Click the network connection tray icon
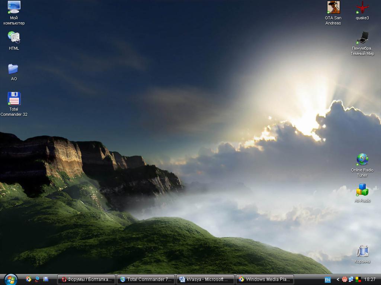Viewport: 381px width, 285px height. point(351,279)
